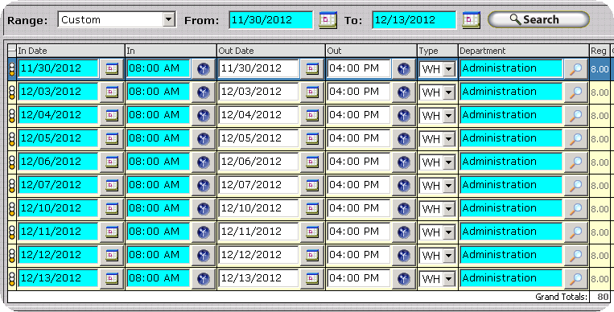
Task: Open Out Date calendar for 12/06/2012 row
Action: [312, 162]
